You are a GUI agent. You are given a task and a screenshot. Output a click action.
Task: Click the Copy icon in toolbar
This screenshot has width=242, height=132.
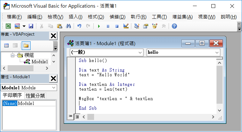click(x=50, y=26)
